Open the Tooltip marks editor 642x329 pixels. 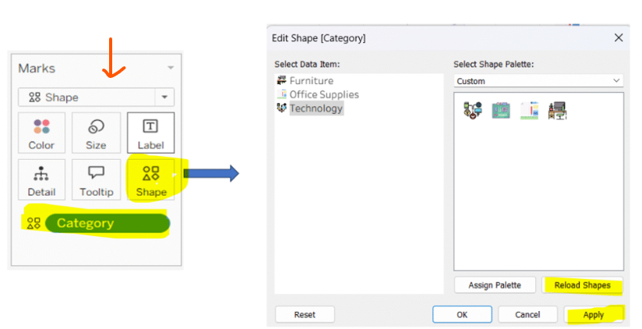[96, 179]
